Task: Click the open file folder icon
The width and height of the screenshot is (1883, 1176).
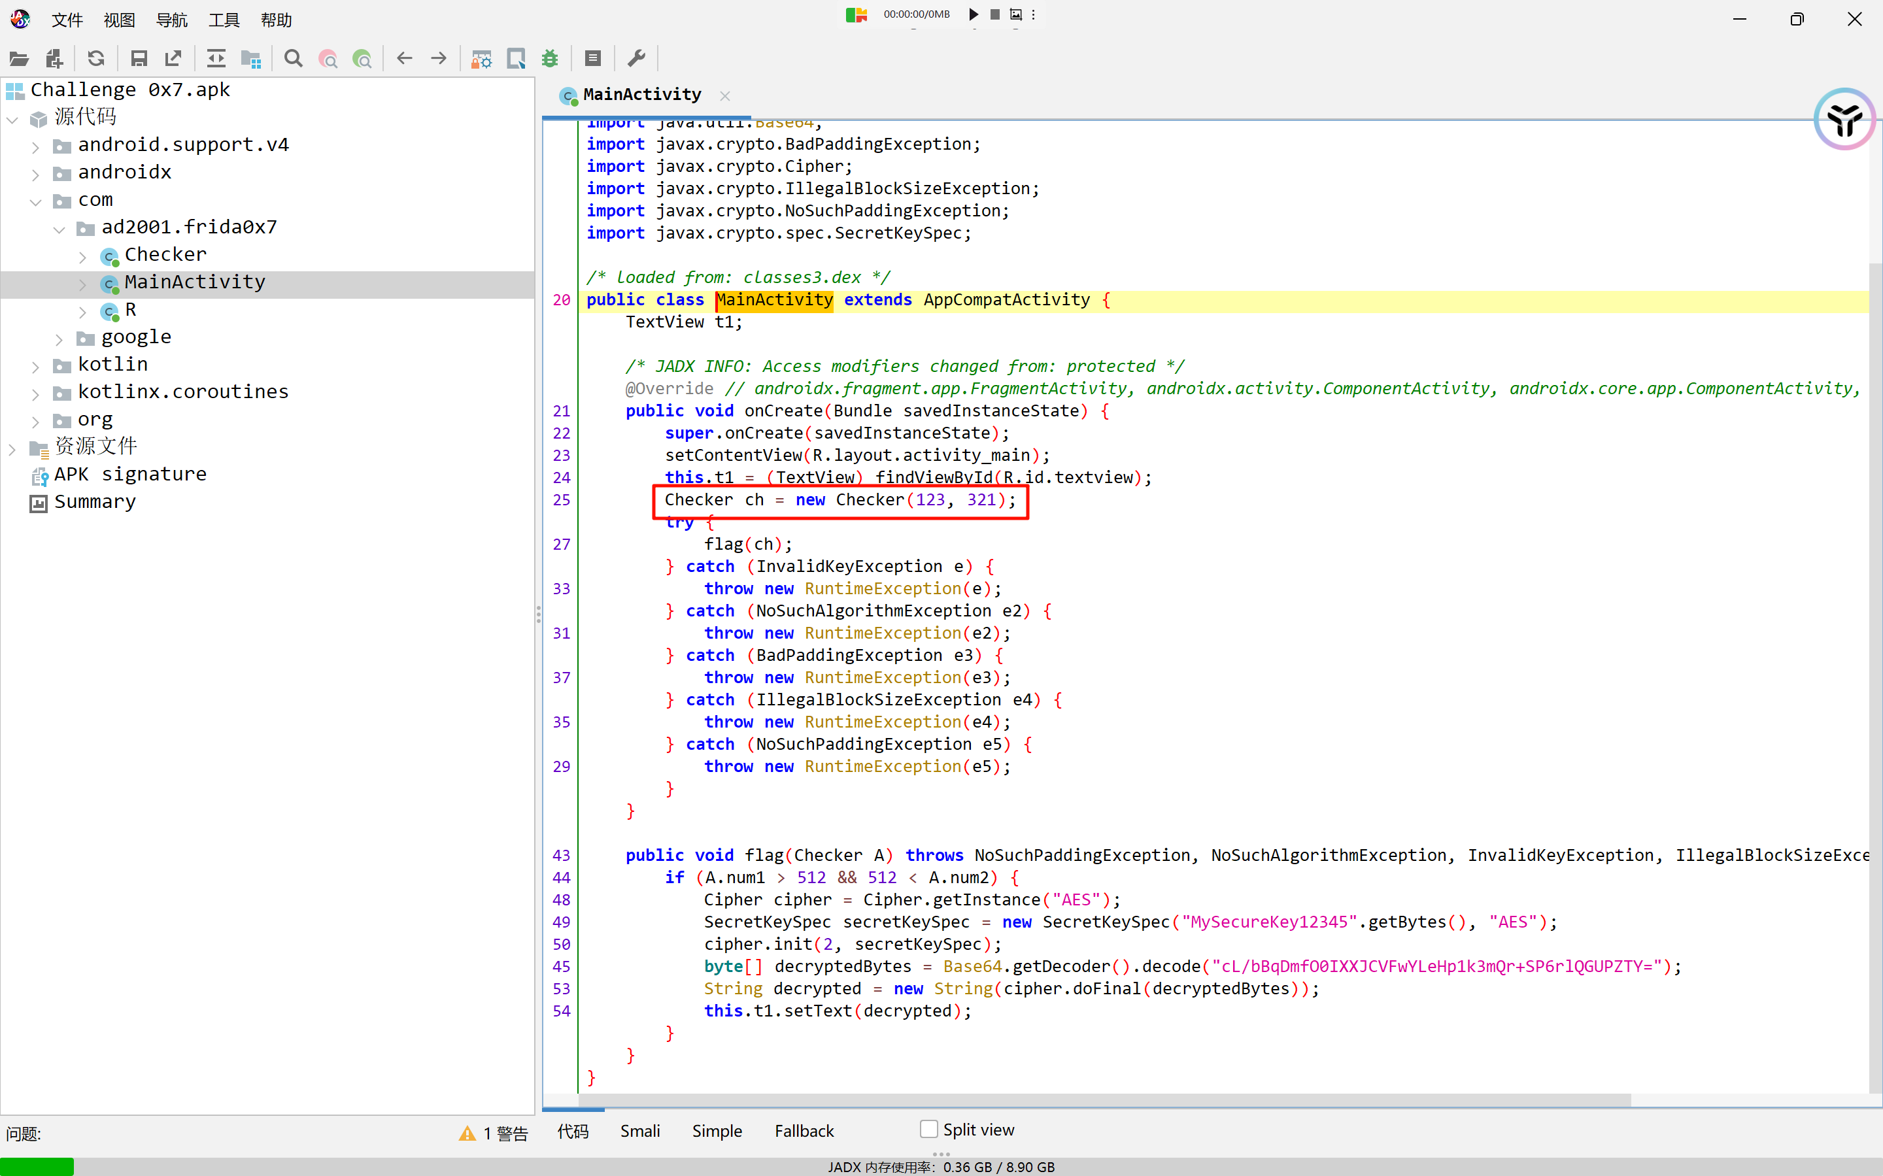Action: (19, 58)
